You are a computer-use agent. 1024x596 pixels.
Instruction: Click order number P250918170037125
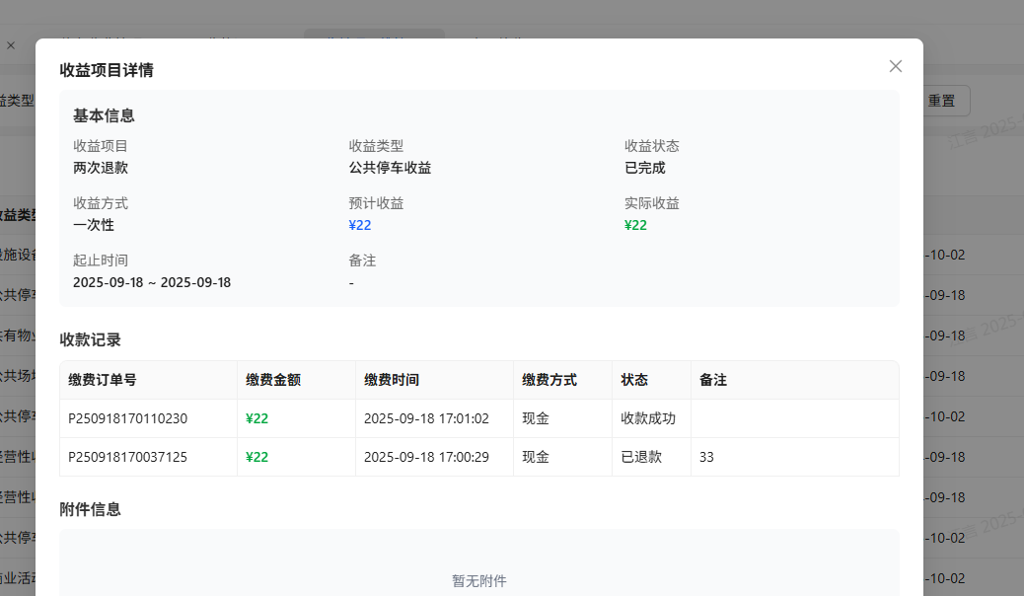pos(127,457)
